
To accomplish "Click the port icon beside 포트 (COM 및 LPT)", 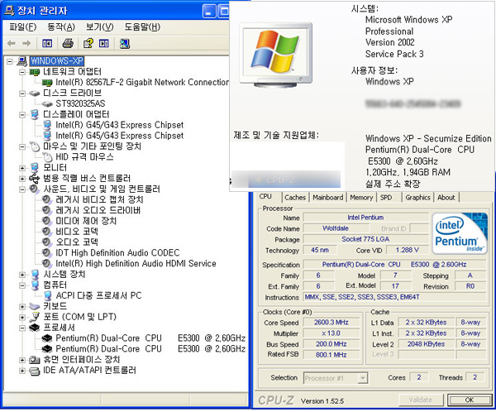I will [x=34, y=317].
